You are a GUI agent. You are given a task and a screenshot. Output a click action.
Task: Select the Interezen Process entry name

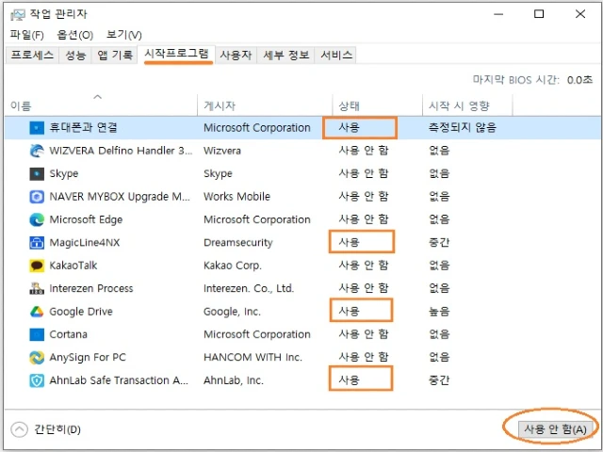[x=91, y=289]
